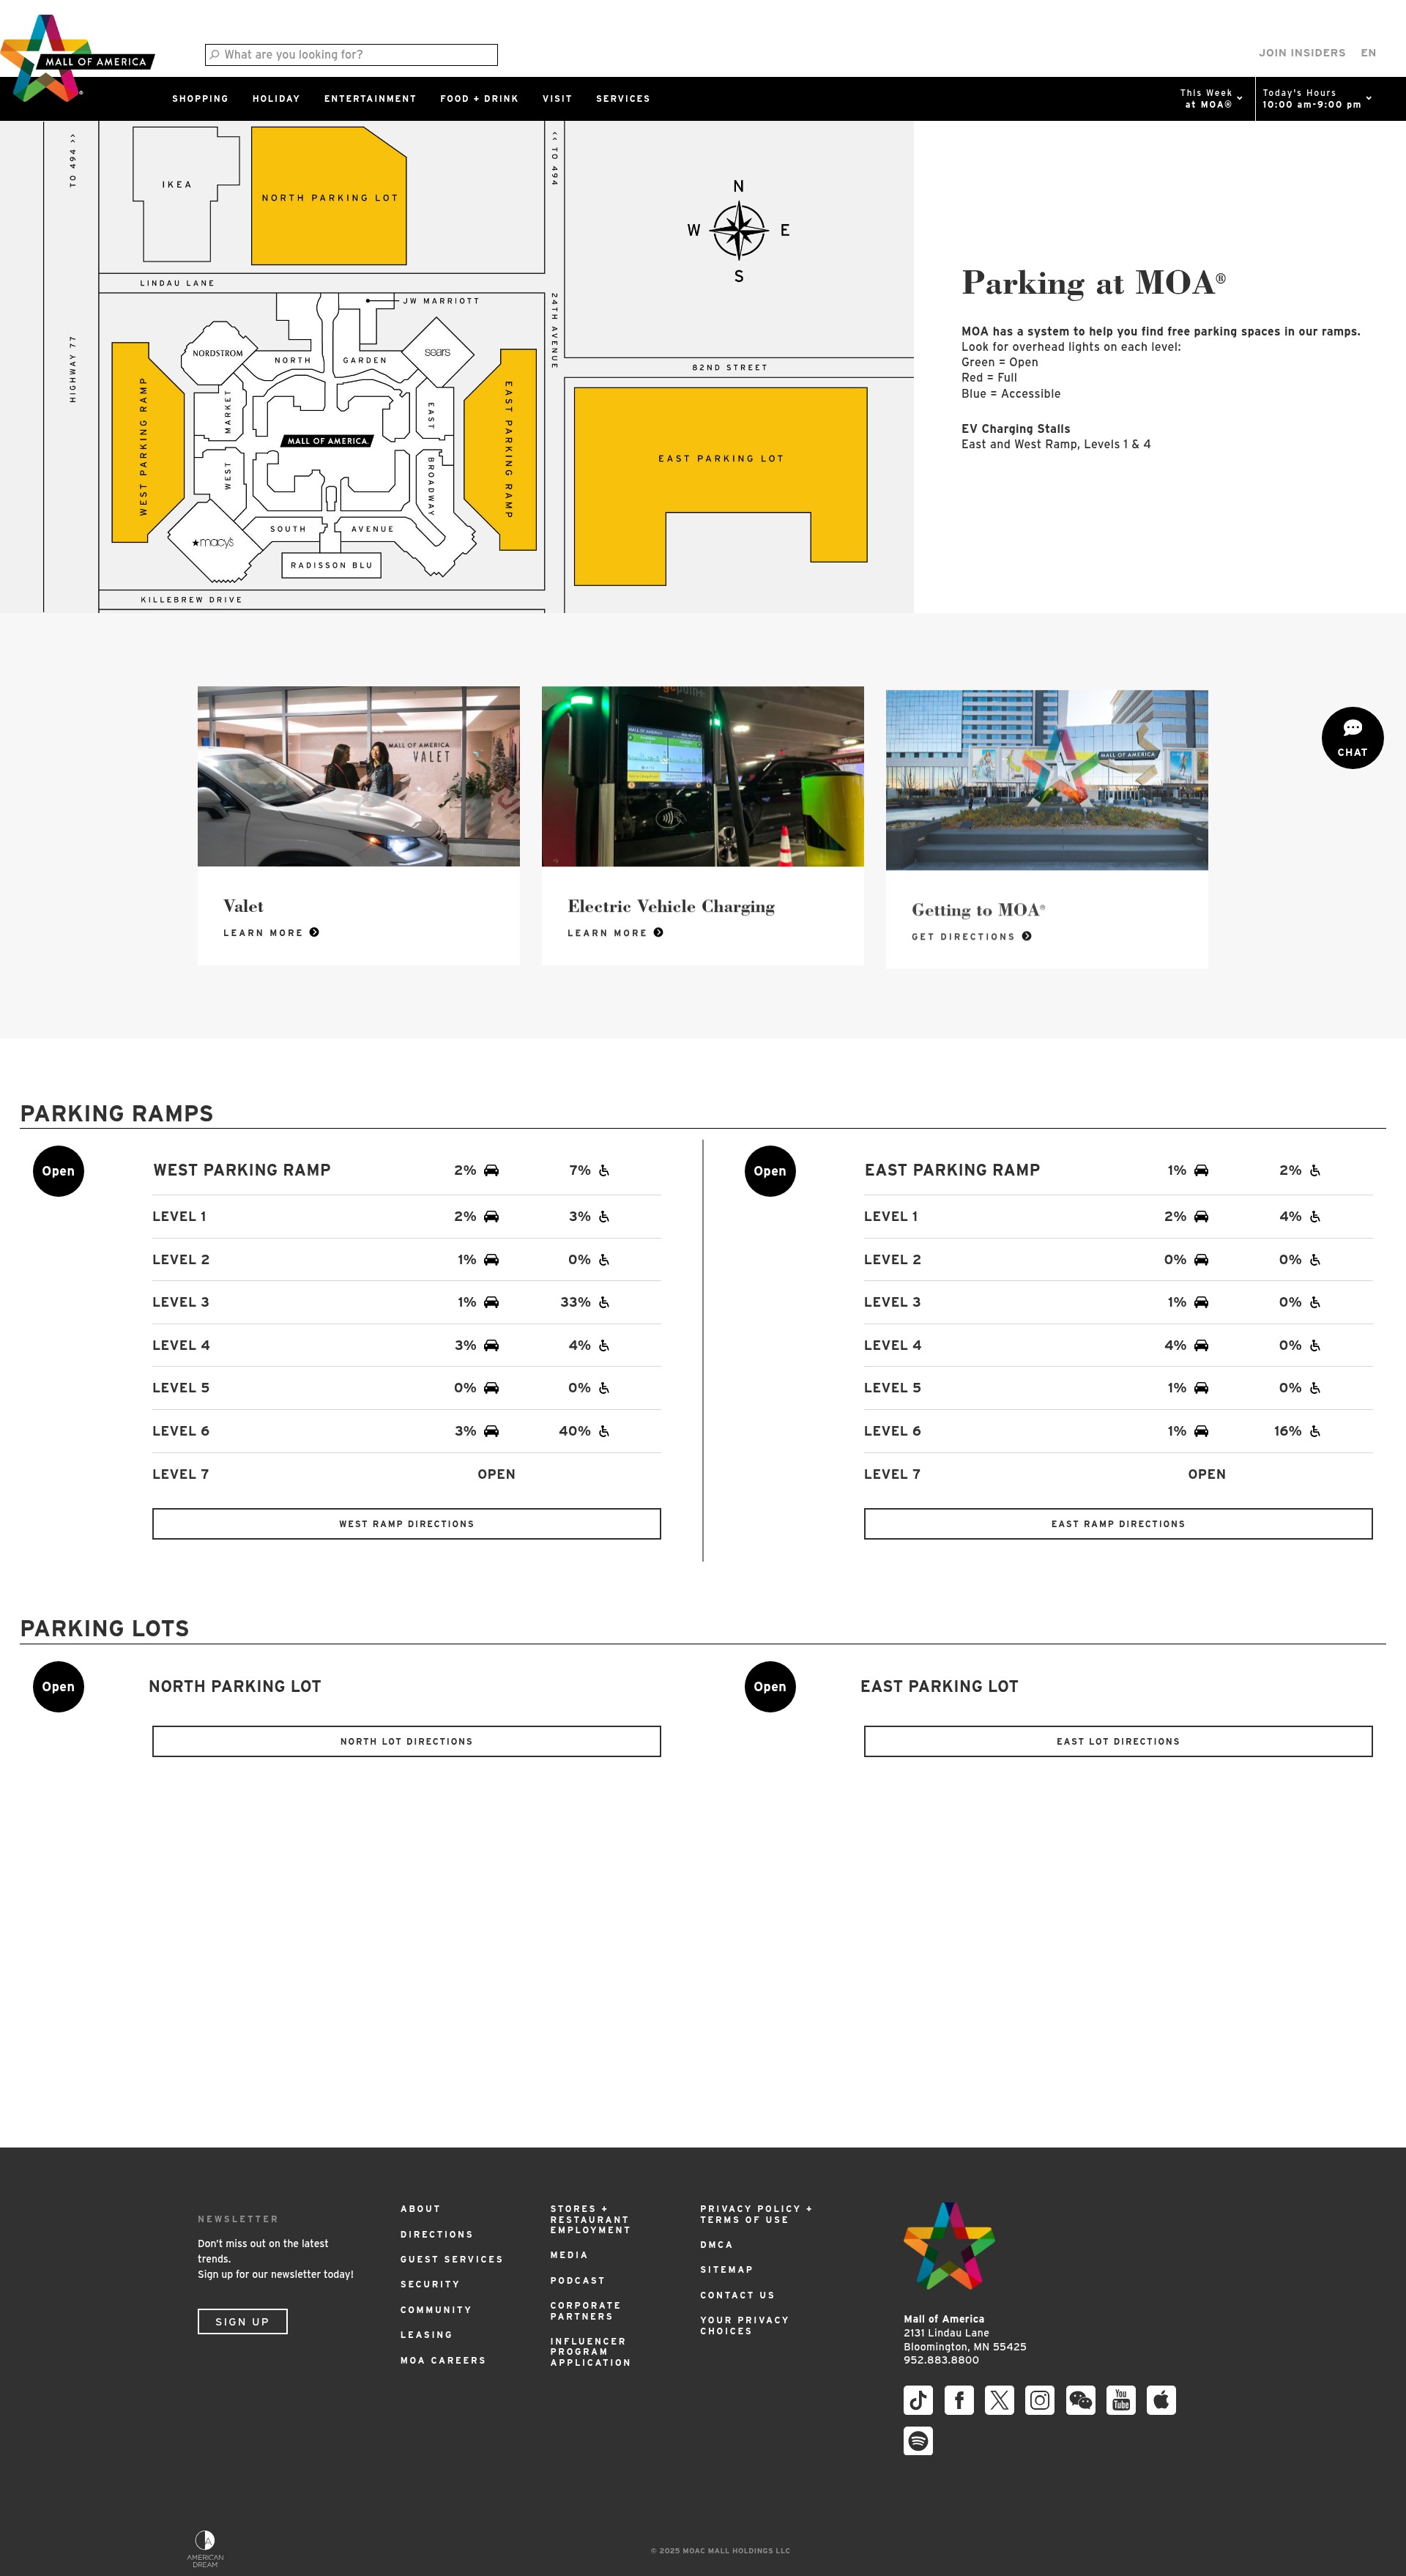Open the Facebook social icon
The image size is (1406, 2576).
(x=959, y=2400)
